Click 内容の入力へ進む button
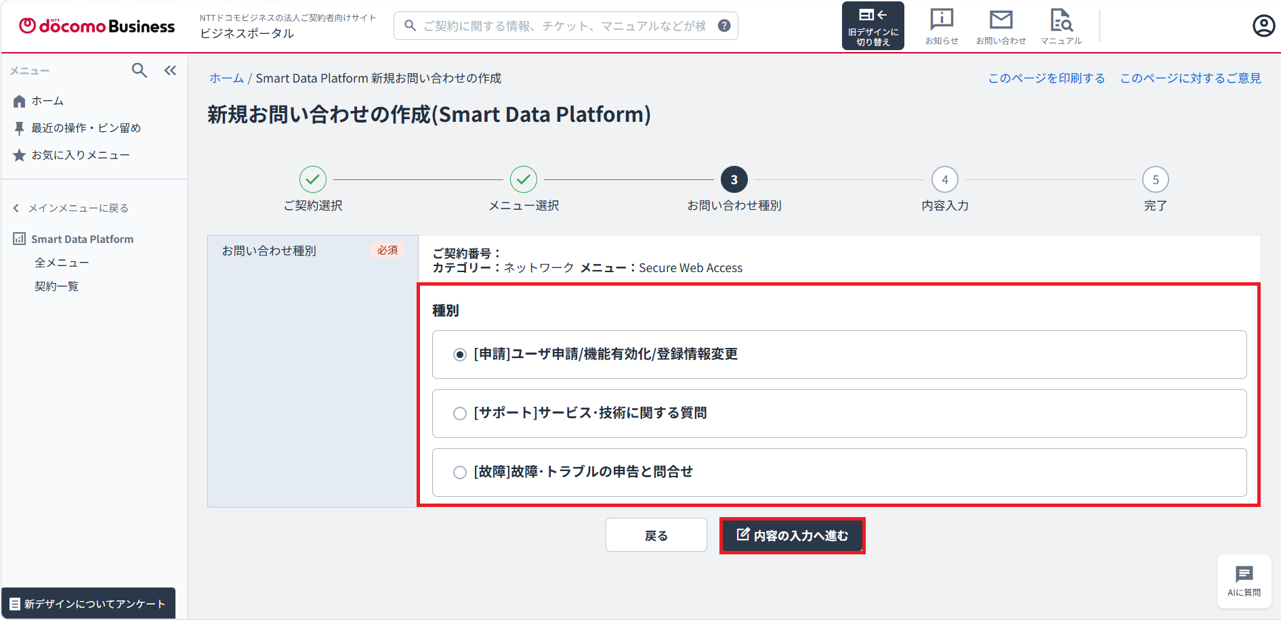Screen dimensions: 1281x620 (792, 535)
